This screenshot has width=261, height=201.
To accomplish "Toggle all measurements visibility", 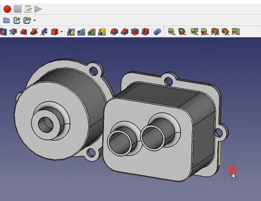I will [x=215, y=32].
